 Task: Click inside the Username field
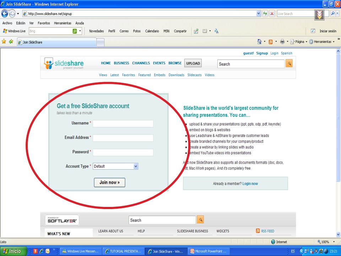click(123, 124)
